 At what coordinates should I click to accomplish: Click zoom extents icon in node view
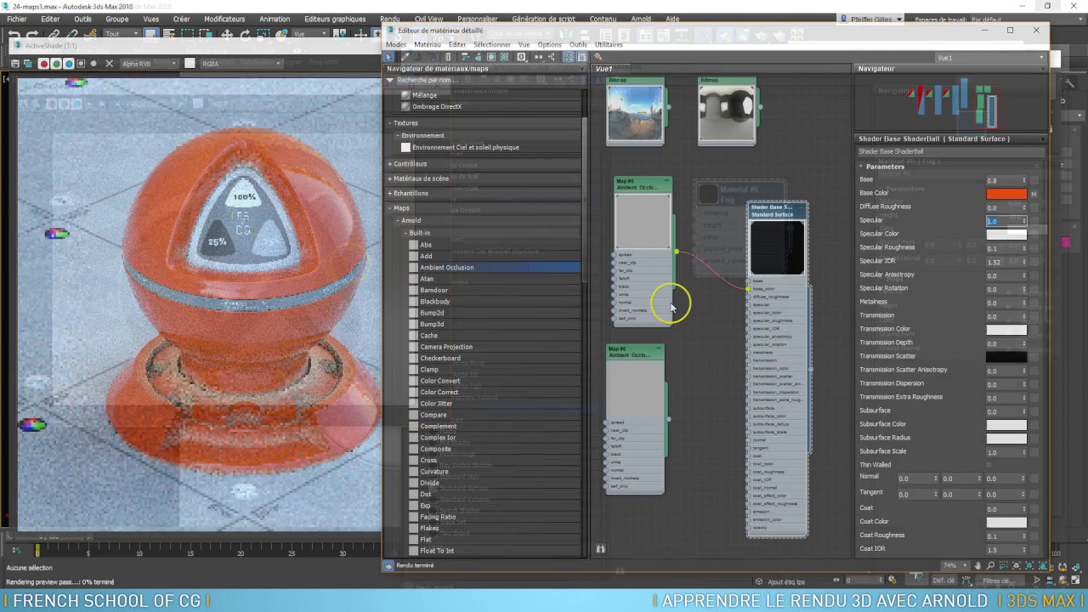[1017, 565]
